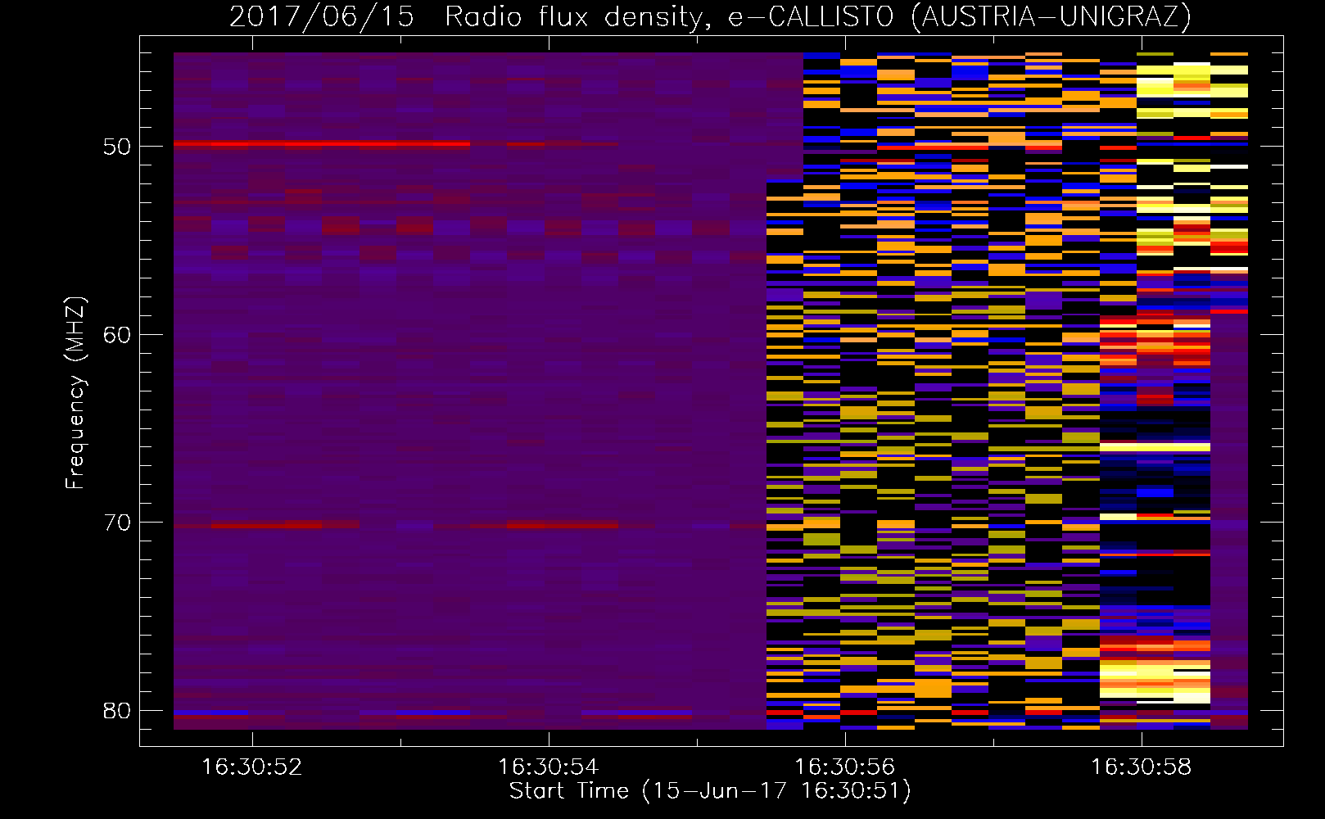Click the x-axis label "Start Time (15-Jun-17 16:30:51)"
This screenshot has height=819, width=1325.
pos(710,791)
